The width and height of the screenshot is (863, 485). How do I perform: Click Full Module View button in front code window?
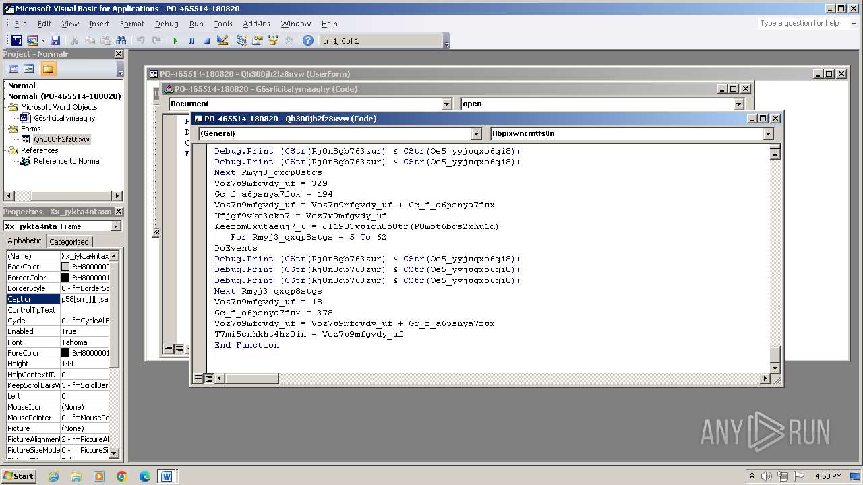pyautogui.click(x=209, y=379)
